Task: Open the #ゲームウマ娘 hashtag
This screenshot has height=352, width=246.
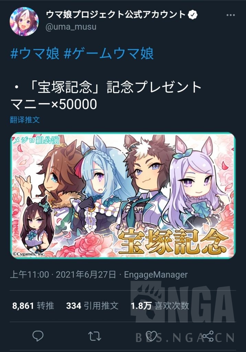Action: point(109,54)
